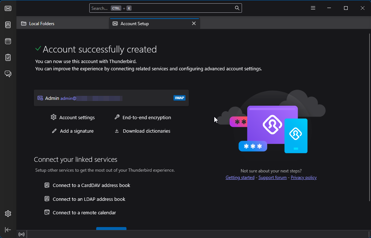The height and width of the screenshot is (238, 371).
Task: Collapse the spaces toolbar arrow
Action: tap(8, 230)
